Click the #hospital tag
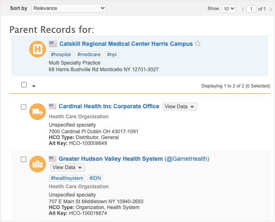This screenshot has width=275, height=222. pos(61,55)
